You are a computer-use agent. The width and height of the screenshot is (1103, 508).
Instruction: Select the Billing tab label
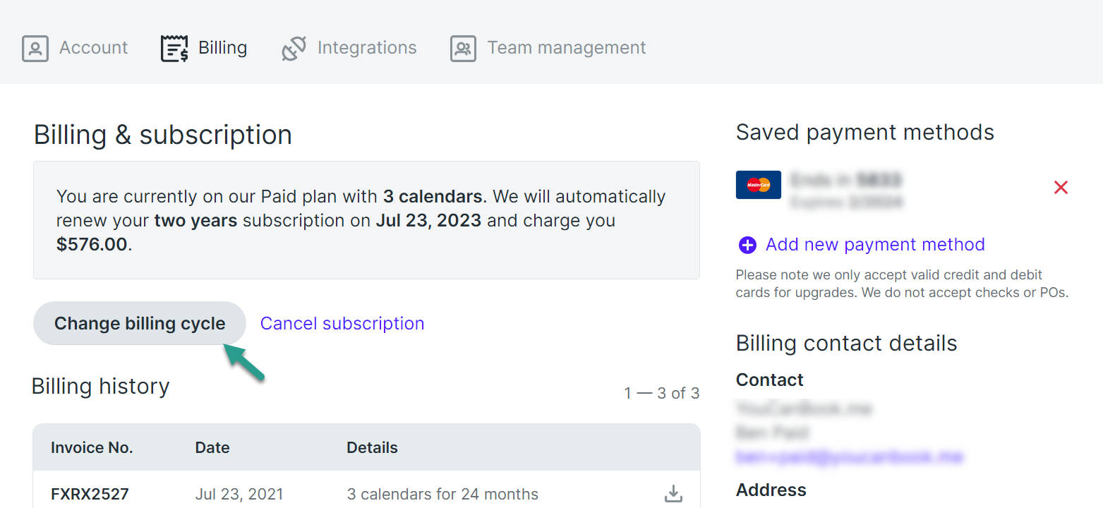[x=222, y=48]
